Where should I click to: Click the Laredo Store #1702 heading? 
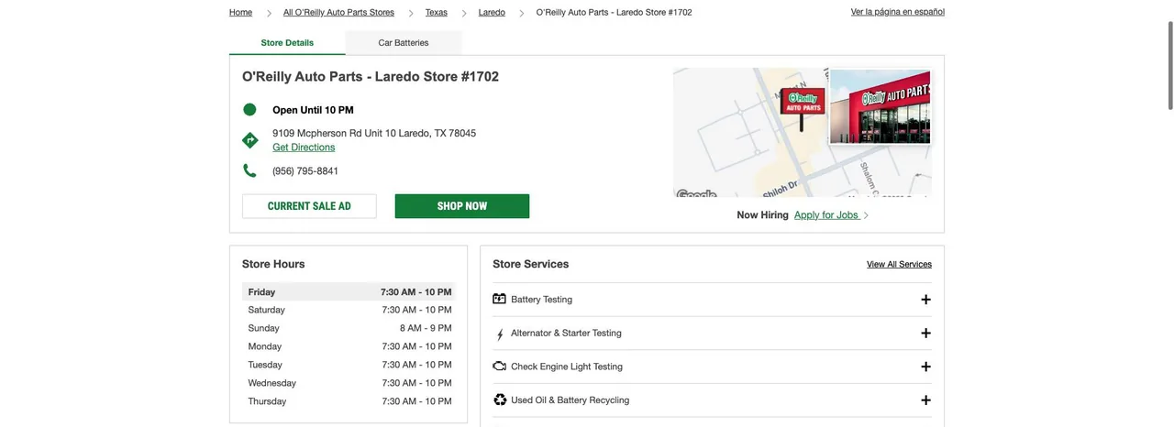[371, 77]
